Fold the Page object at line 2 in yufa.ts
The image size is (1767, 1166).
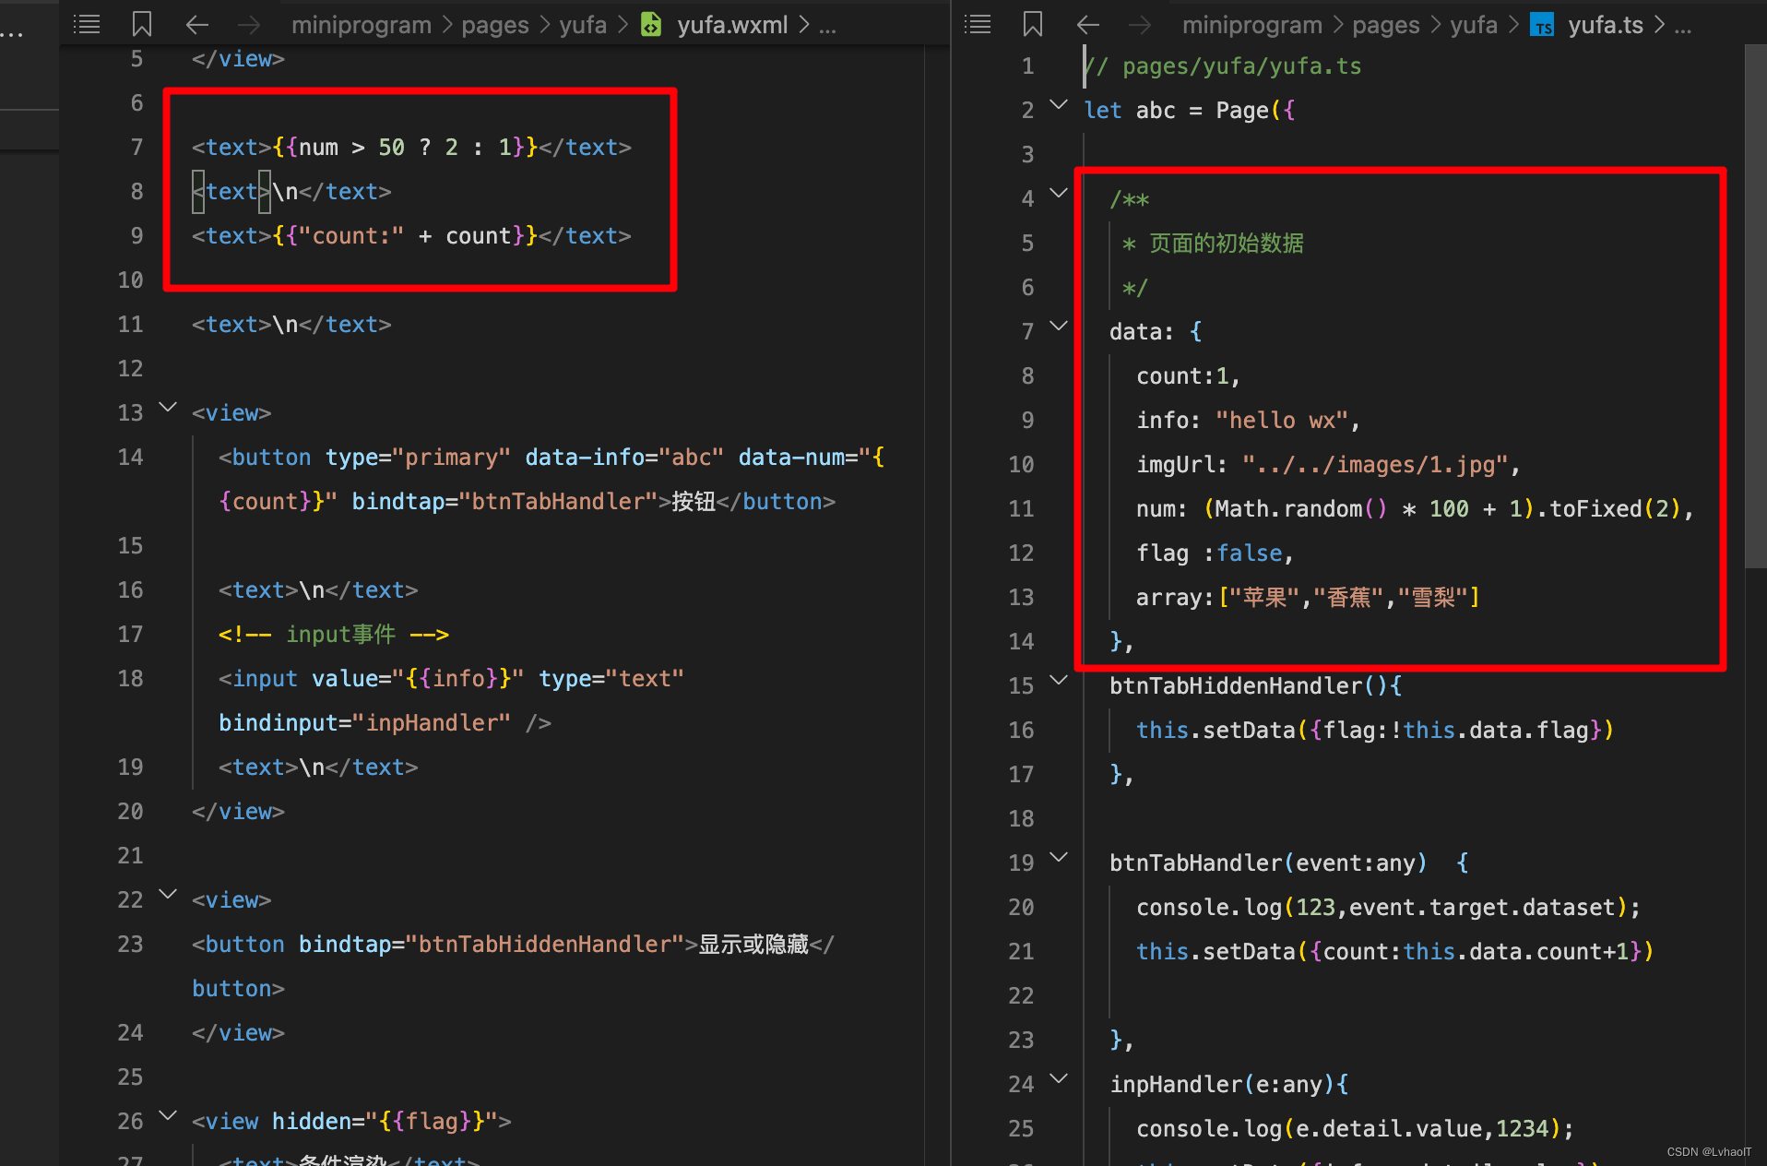click(x=1059, y=104)
